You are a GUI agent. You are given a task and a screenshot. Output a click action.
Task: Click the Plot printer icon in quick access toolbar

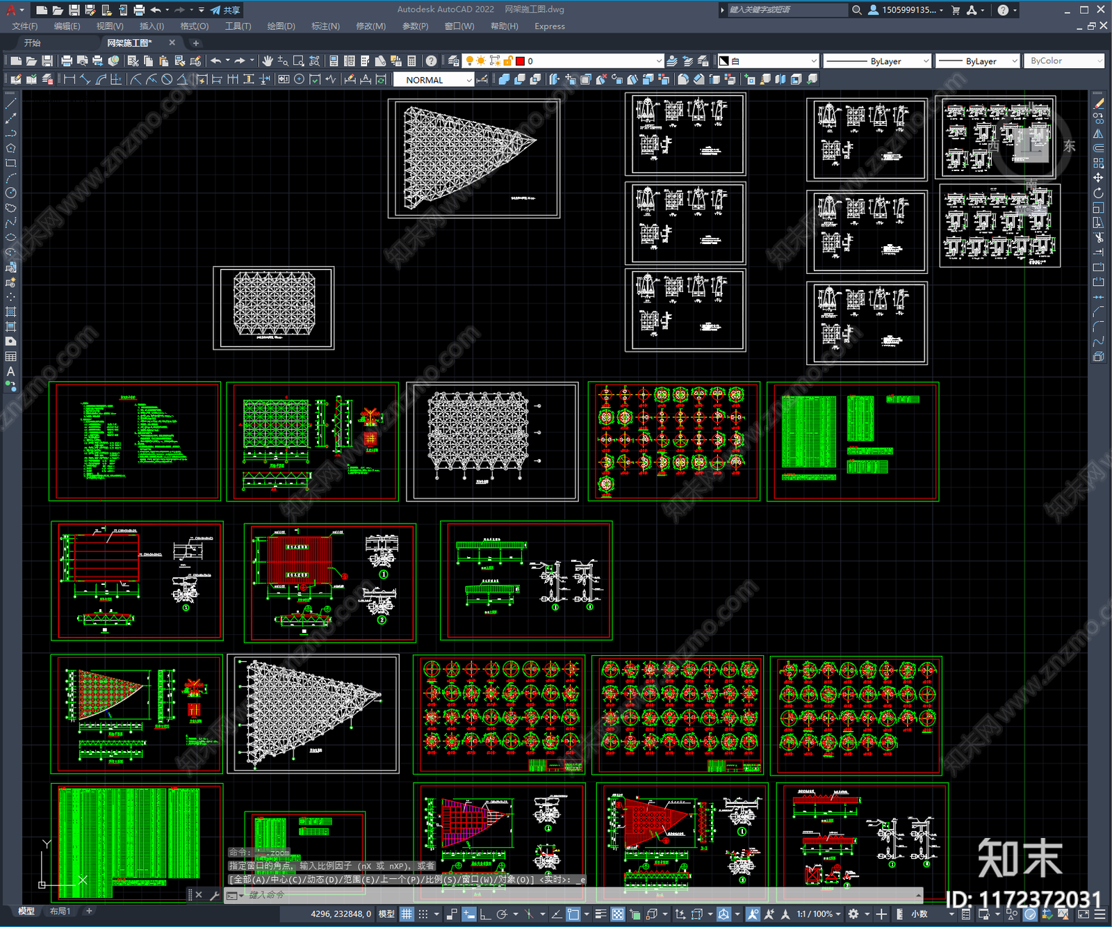[x=139, y=10]
